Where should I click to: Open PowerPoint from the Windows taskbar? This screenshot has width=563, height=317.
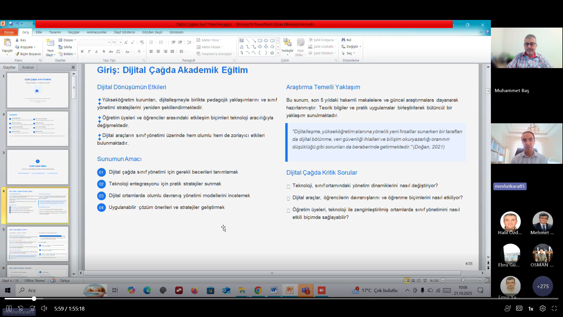(x=290, y=291)
